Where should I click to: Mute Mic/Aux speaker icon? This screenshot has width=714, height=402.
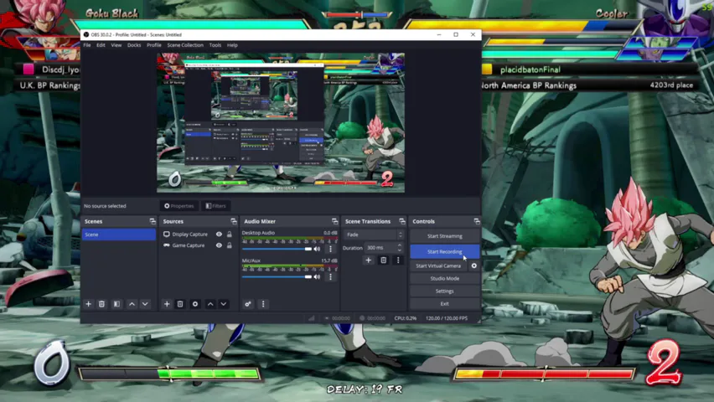pyautogui.click(x=317, y=277)
